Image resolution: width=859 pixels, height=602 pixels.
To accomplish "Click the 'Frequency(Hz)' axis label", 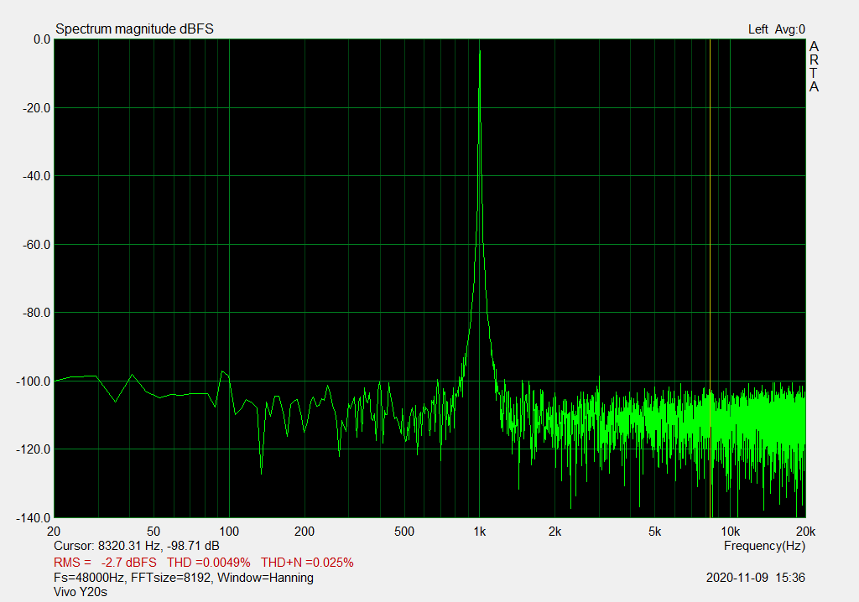I will [x=764, y=546].
